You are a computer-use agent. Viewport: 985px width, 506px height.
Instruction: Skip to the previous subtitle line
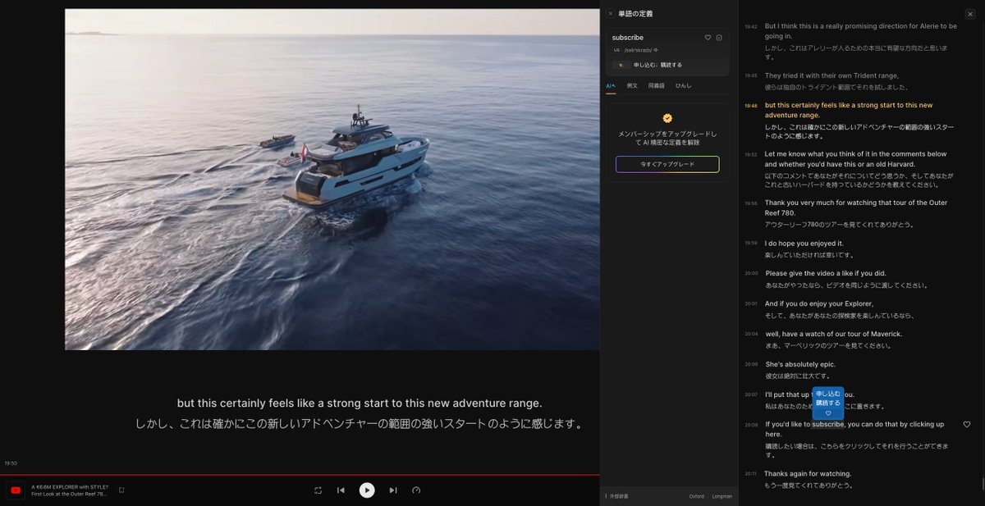click(341, 490)
